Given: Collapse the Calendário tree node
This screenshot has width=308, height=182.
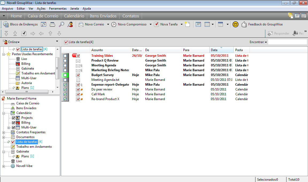Looking at the screenshot, I should [x=3, y=113].
